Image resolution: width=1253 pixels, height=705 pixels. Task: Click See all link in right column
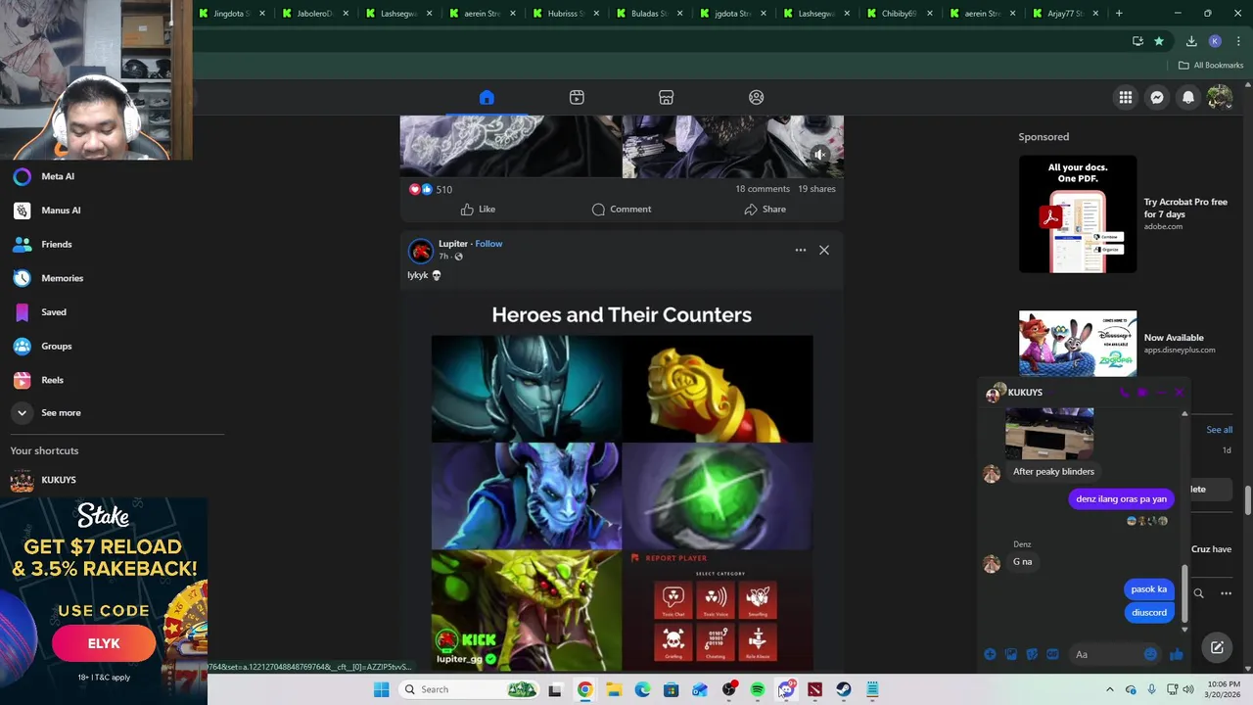[1219, 430]
